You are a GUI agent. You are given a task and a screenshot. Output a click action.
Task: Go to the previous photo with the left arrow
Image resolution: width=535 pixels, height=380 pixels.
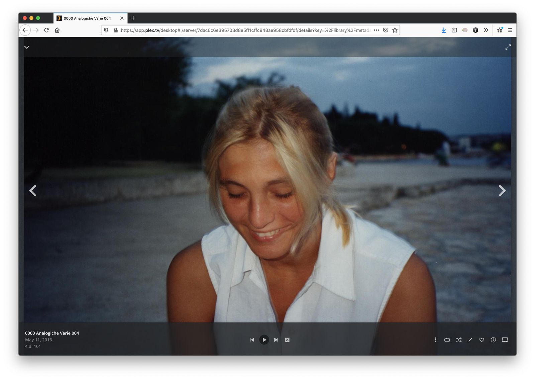coord(33,191)
